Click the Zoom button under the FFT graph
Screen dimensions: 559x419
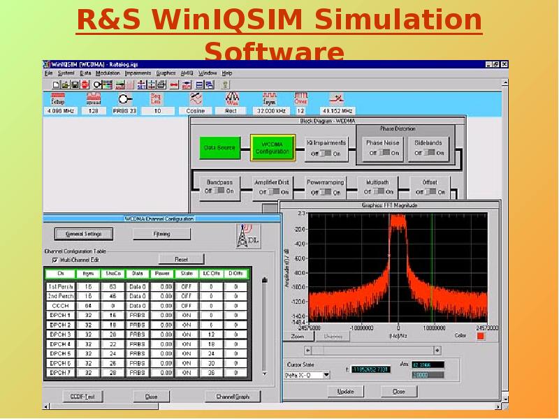coord(298,337)
